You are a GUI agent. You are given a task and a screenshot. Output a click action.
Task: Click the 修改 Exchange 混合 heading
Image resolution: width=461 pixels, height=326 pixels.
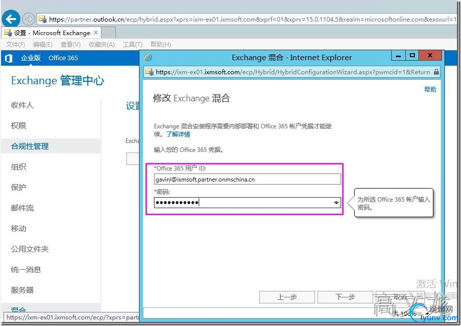[192, 98]
